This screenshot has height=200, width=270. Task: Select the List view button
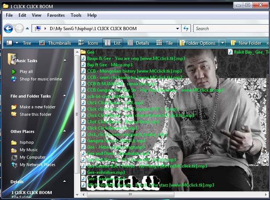113,43
